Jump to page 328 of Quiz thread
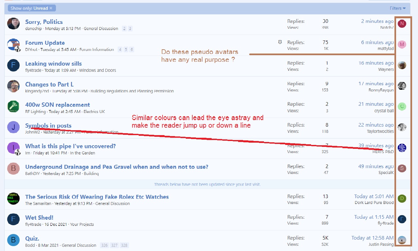Viewport: 418px width, 251px height. point(124,245)
